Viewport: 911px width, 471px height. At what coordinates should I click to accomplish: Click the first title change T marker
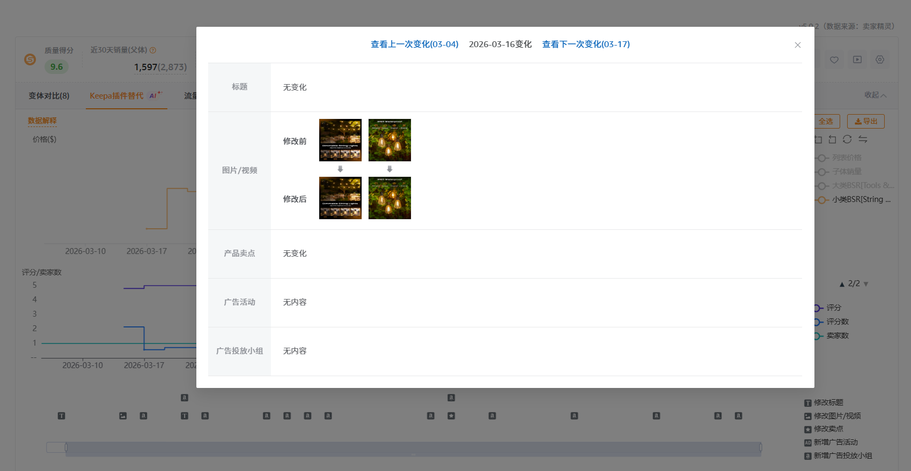tap(61, 416)
